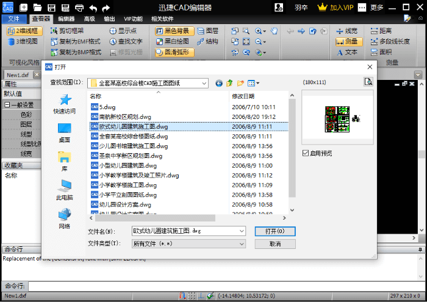Open the 文件 menu

coord(14,18)
